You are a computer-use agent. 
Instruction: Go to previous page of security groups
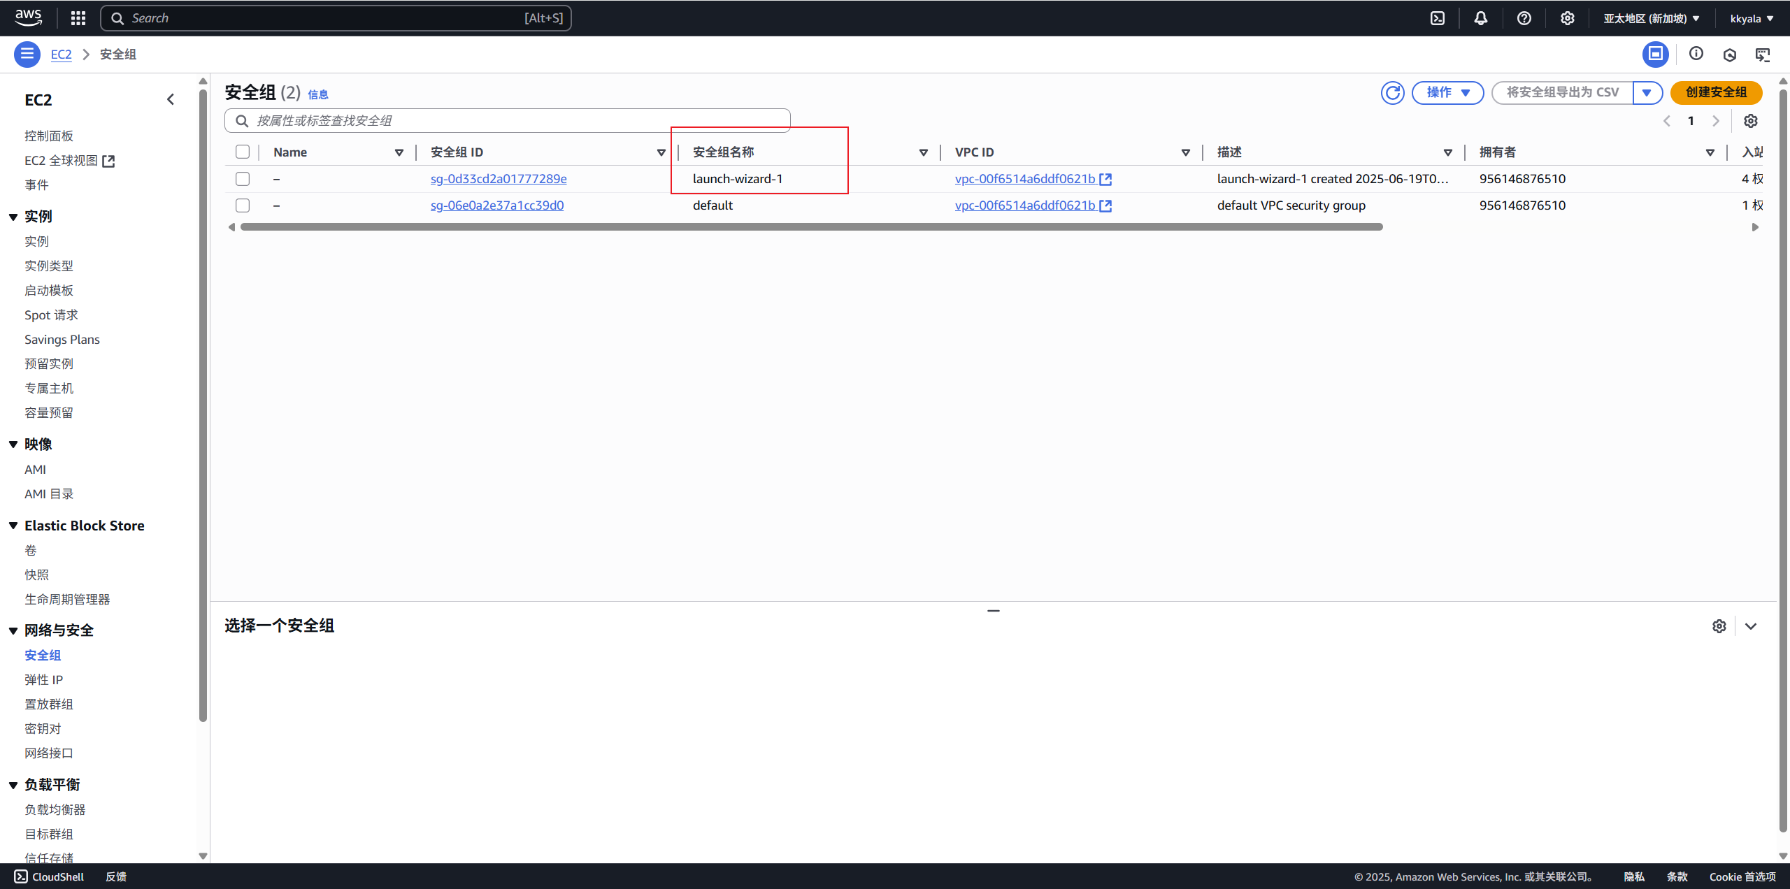pos(1667,121)
